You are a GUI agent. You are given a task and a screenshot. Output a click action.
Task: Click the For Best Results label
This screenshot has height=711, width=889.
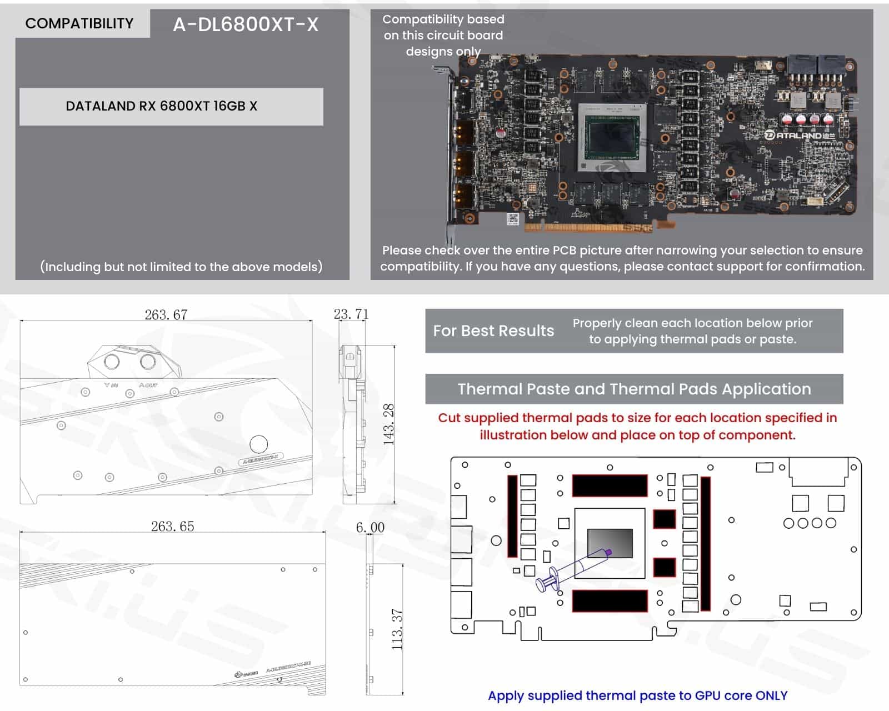tap(493, 331)
